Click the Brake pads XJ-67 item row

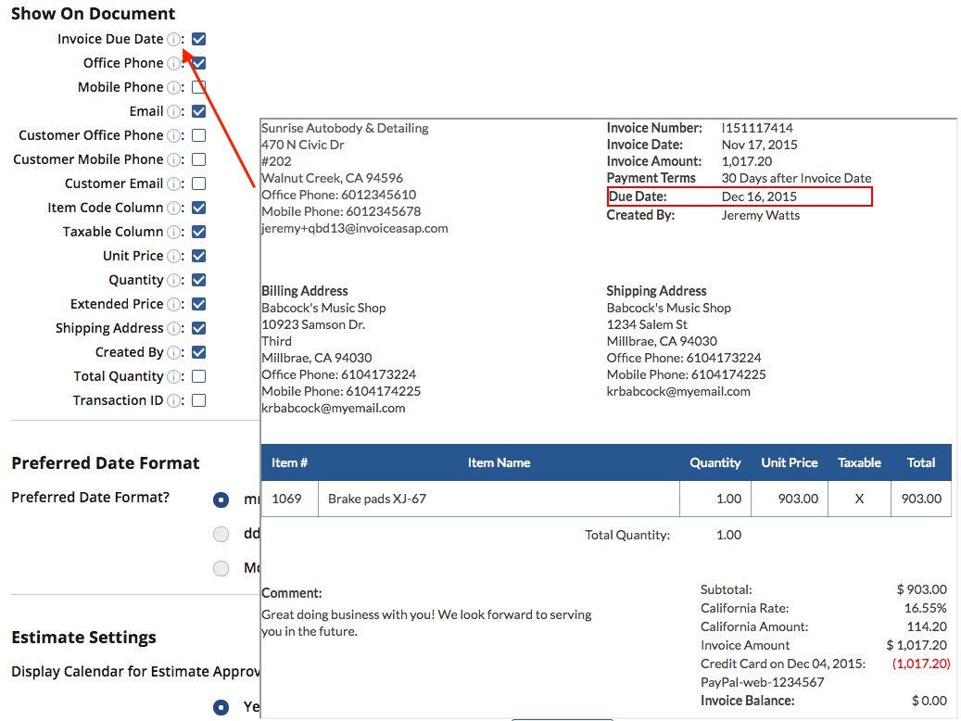[x=606, y=499]
